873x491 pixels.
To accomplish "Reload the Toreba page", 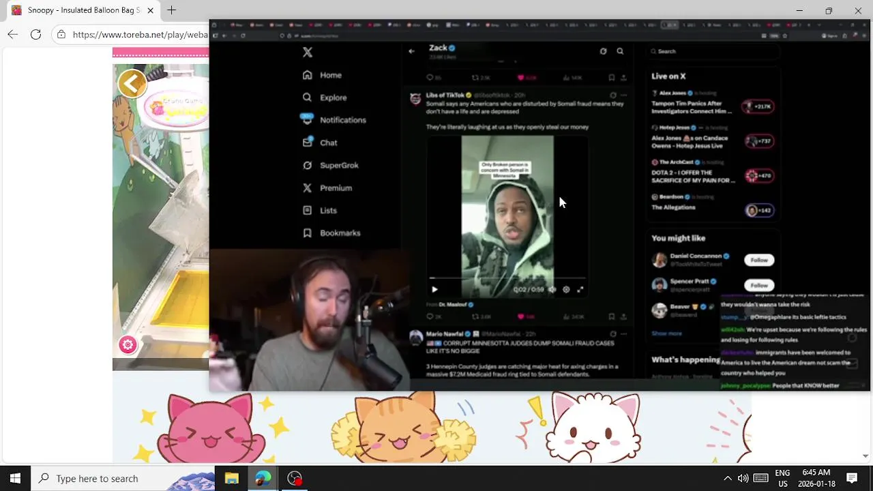I will 36,34.
